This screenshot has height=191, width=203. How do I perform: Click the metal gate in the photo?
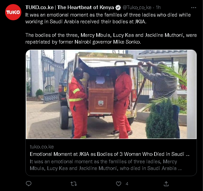coord(53,79)
